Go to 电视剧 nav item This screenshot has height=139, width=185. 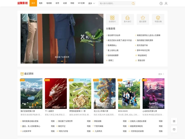pos(49,3)
